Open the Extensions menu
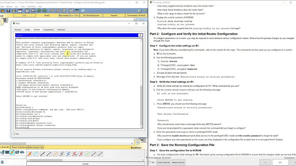 pyautogui.click(x=31, y=7)
